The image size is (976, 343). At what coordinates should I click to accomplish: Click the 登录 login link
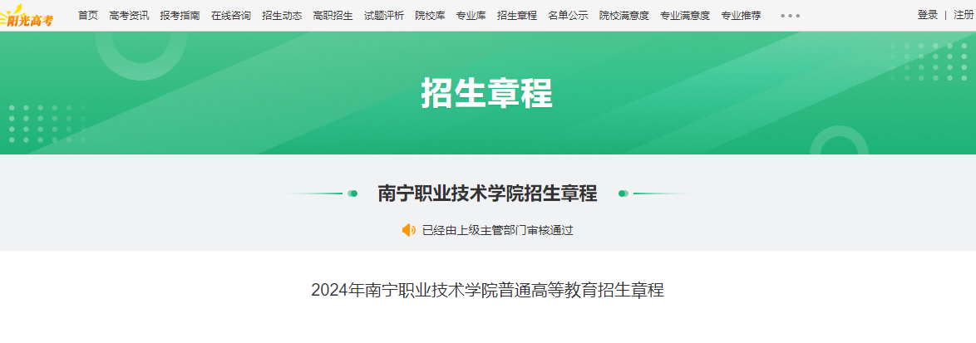pyautogui.click(x=928, y=15)
